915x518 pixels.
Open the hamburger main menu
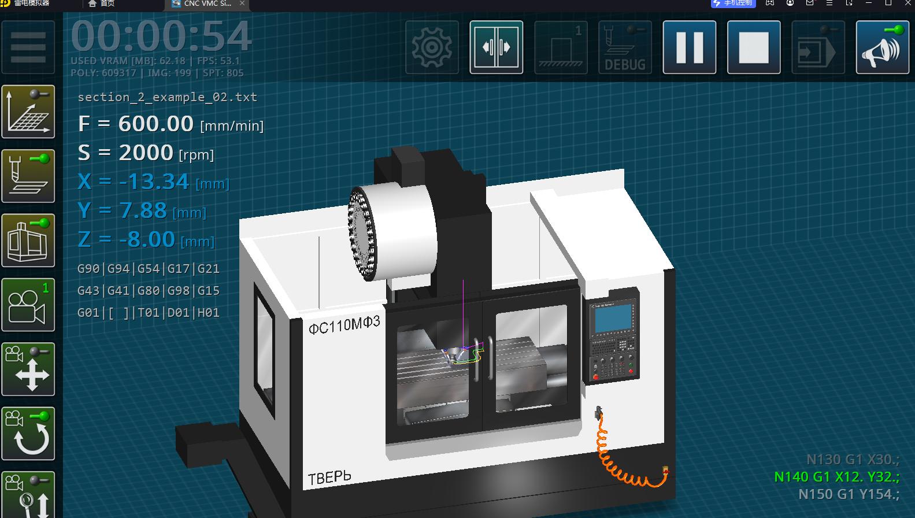[28, 47]
